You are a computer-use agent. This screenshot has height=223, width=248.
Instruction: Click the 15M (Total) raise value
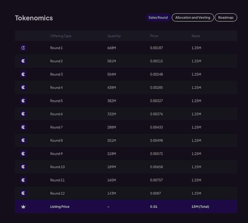tap(200, 207)
